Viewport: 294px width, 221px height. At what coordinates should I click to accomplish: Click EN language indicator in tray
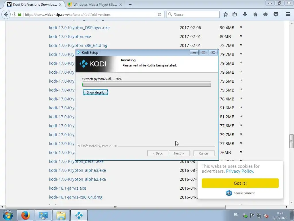pyautogui.click(x=236, y=215)
